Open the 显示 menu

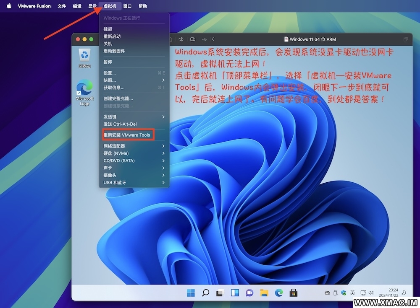point(92,6)
